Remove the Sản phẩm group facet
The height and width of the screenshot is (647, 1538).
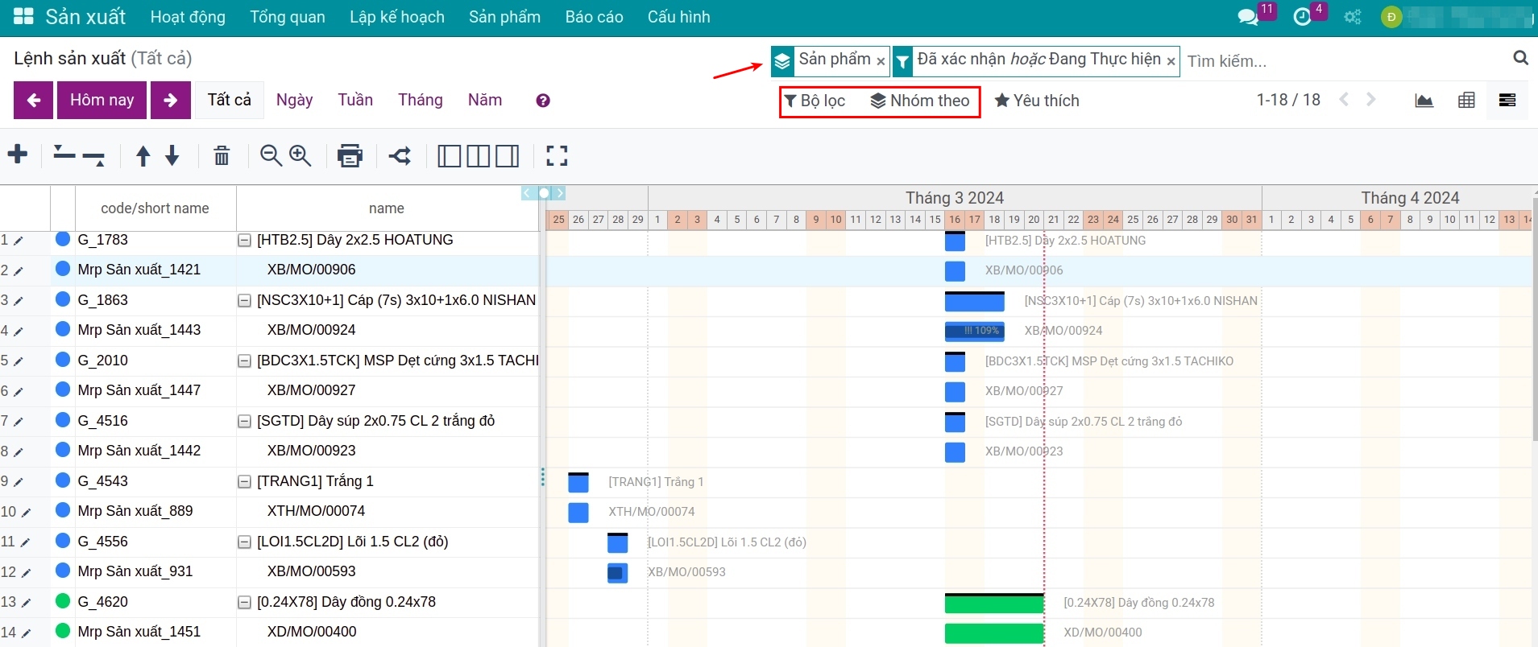point(881,61)
